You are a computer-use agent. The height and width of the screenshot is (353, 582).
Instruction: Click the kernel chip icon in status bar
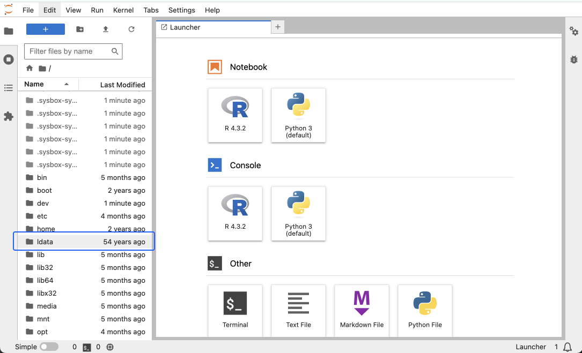click(110, 347)
